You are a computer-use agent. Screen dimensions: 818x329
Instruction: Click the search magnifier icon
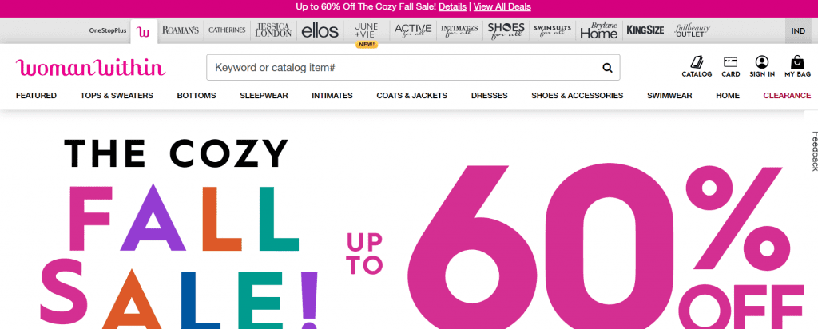(x=607, y=67)
